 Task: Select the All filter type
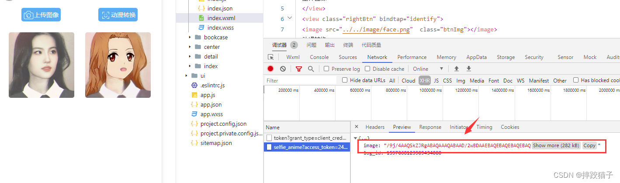click(392, 80)
